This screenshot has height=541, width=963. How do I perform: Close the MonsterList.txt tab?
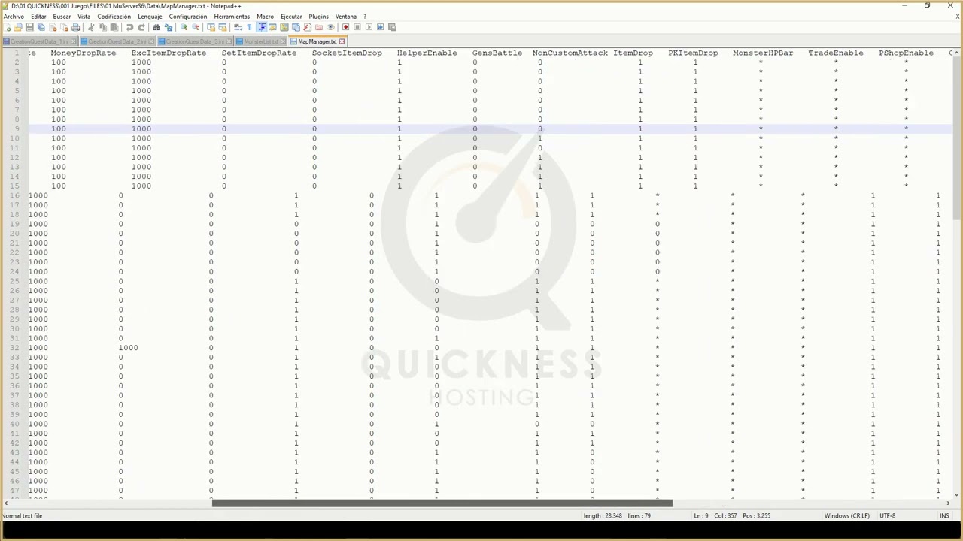(284, 41)
